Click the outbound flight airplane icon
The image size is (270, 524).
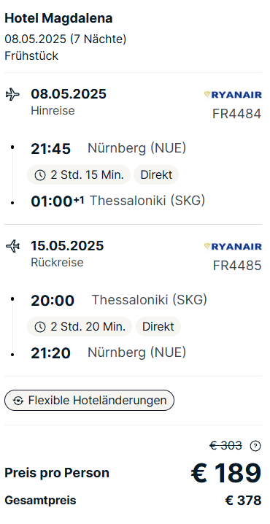coord(12,94)
